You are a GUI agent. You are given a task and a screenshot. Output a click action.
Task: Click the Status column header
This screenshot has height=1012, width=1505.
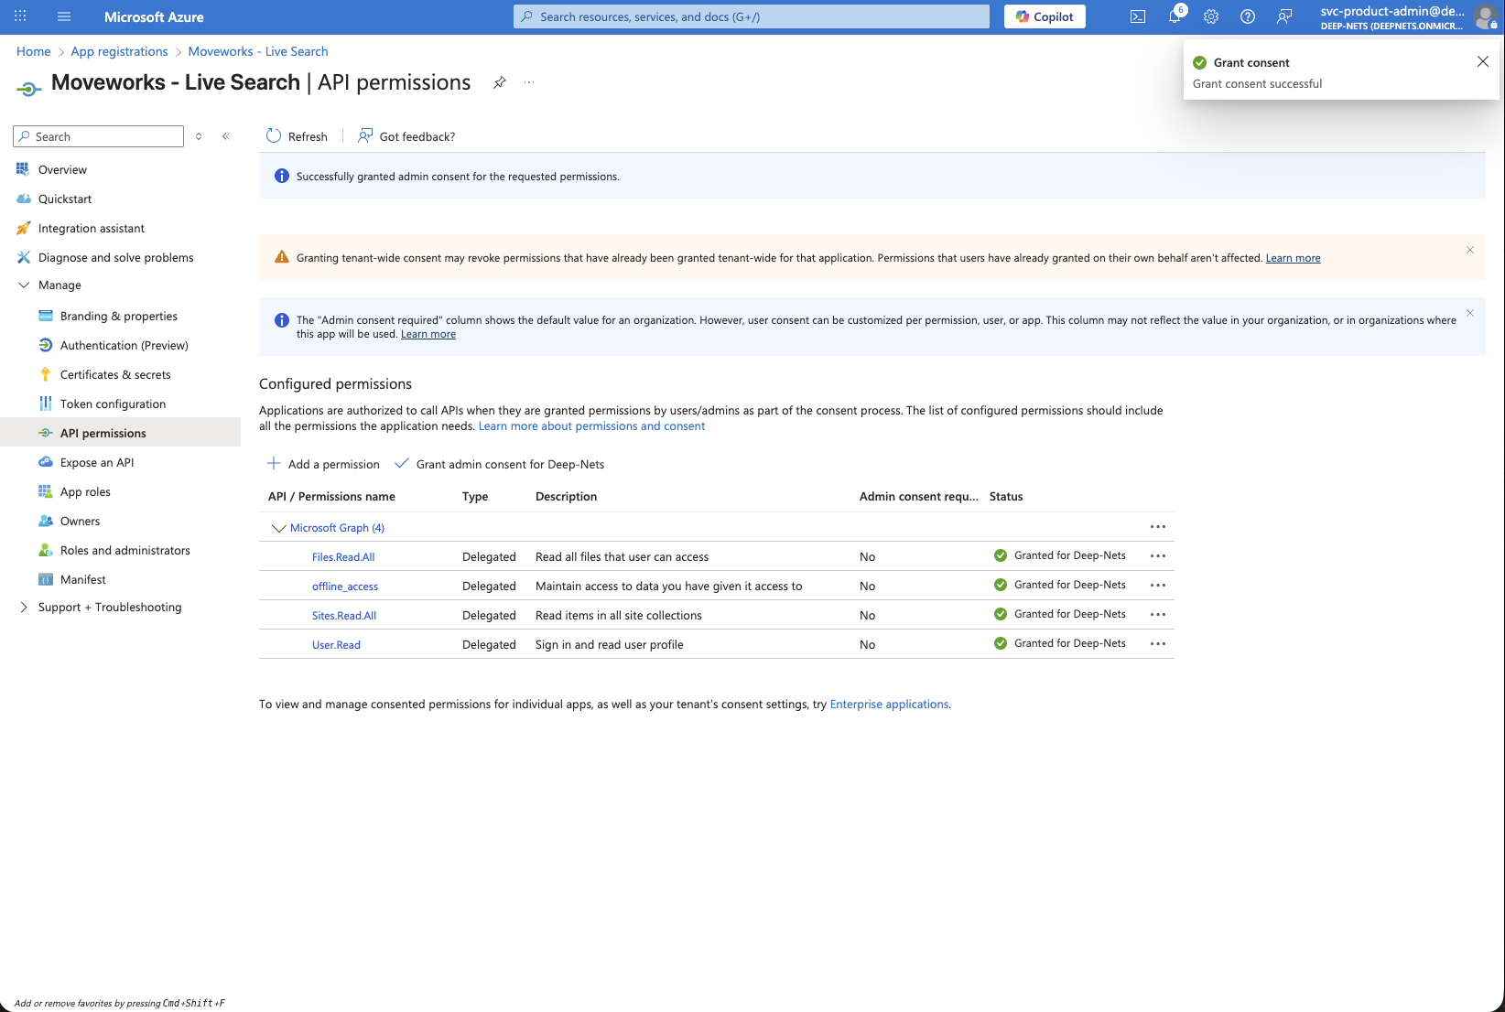(x=1006, y=497)
